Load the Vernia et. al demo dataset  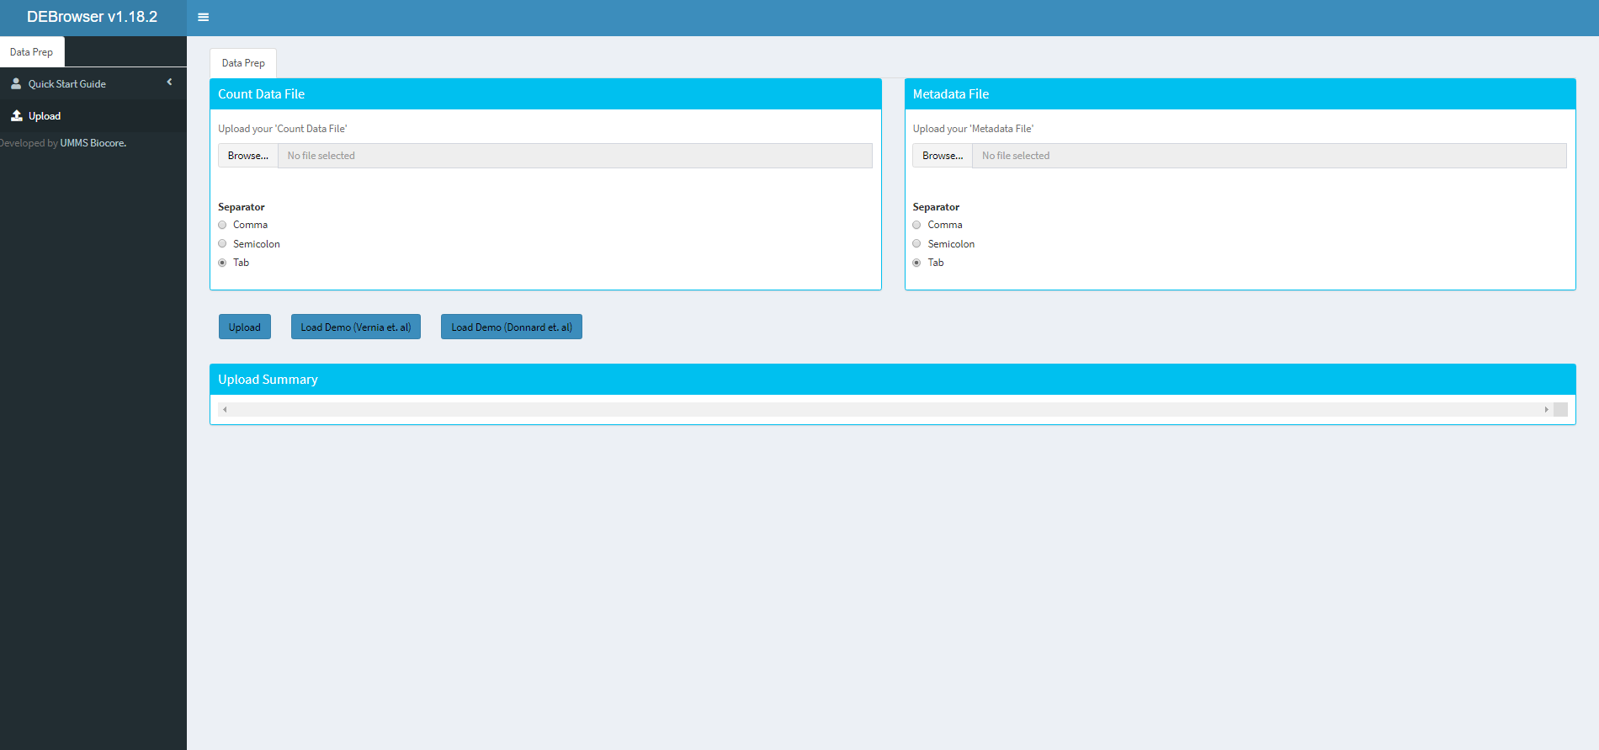(355, 327)
